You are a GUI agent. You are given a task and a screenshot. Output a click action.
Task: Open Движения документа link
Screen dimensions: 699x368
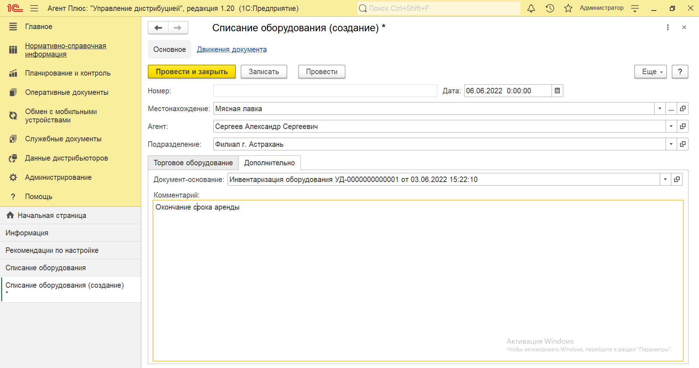click(x=232, y=49)
